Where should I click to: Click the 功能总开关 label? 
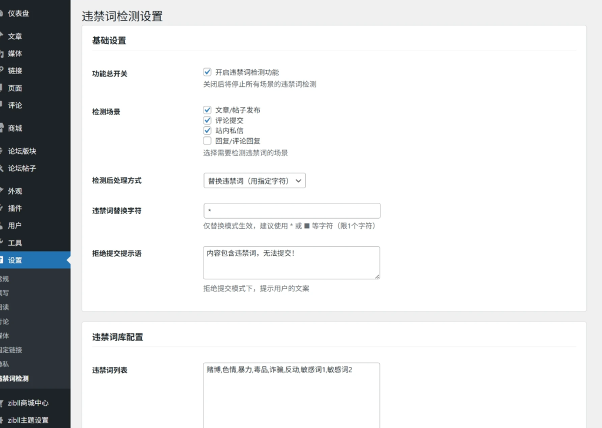click(110, 73)
